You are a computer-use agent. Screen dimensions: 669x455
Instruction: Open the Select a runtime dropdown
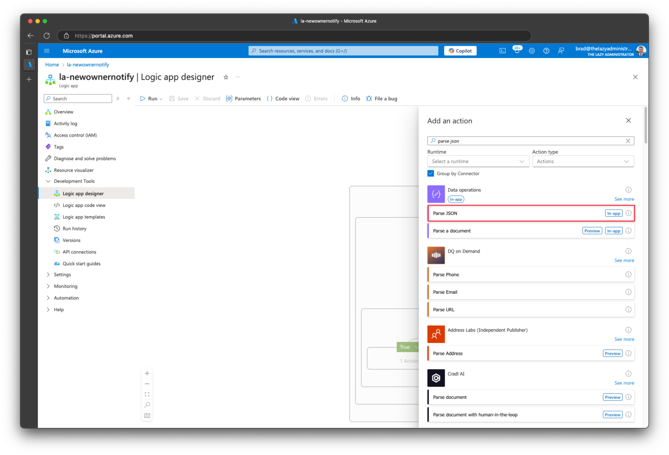(x=478, y=162)
